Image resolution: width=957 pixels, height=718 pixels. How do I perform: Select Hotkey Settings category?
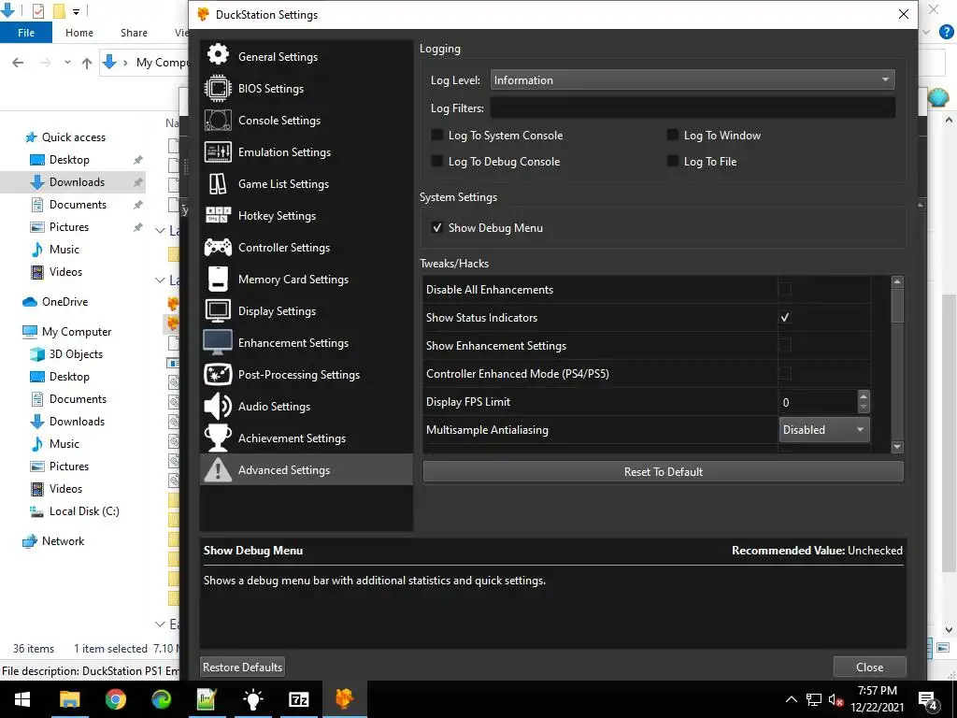307,215
